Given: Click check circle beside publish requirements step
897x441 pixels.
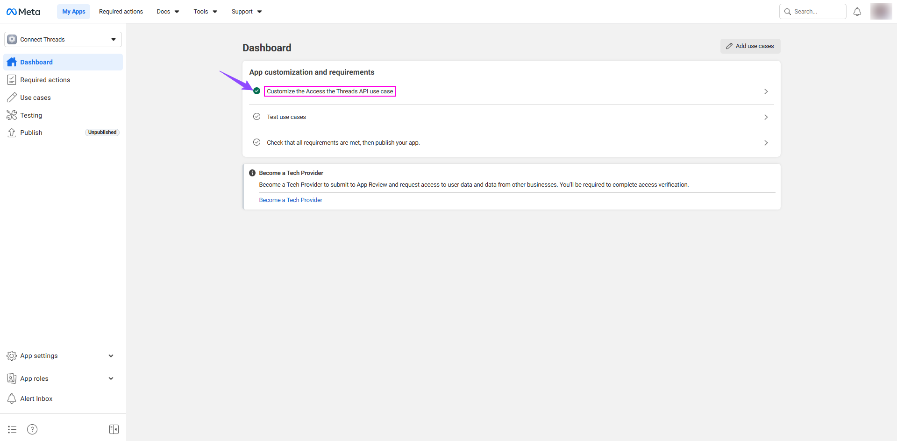Looking at the screenshot, I should pyautogui.click(x=256, y=142).
